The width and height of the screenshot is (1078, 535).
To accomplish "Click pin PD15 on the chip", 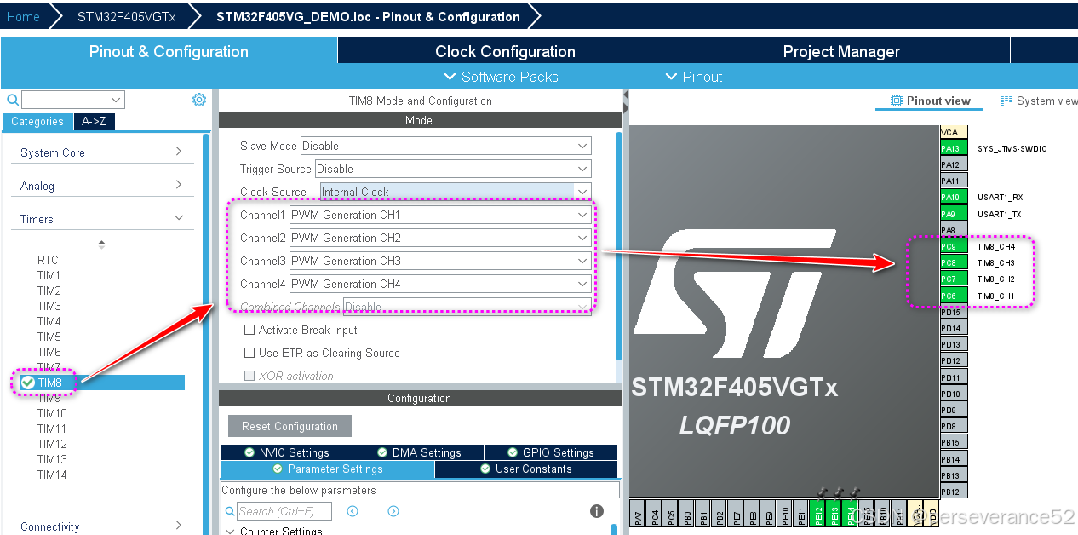I will [954, 312].
